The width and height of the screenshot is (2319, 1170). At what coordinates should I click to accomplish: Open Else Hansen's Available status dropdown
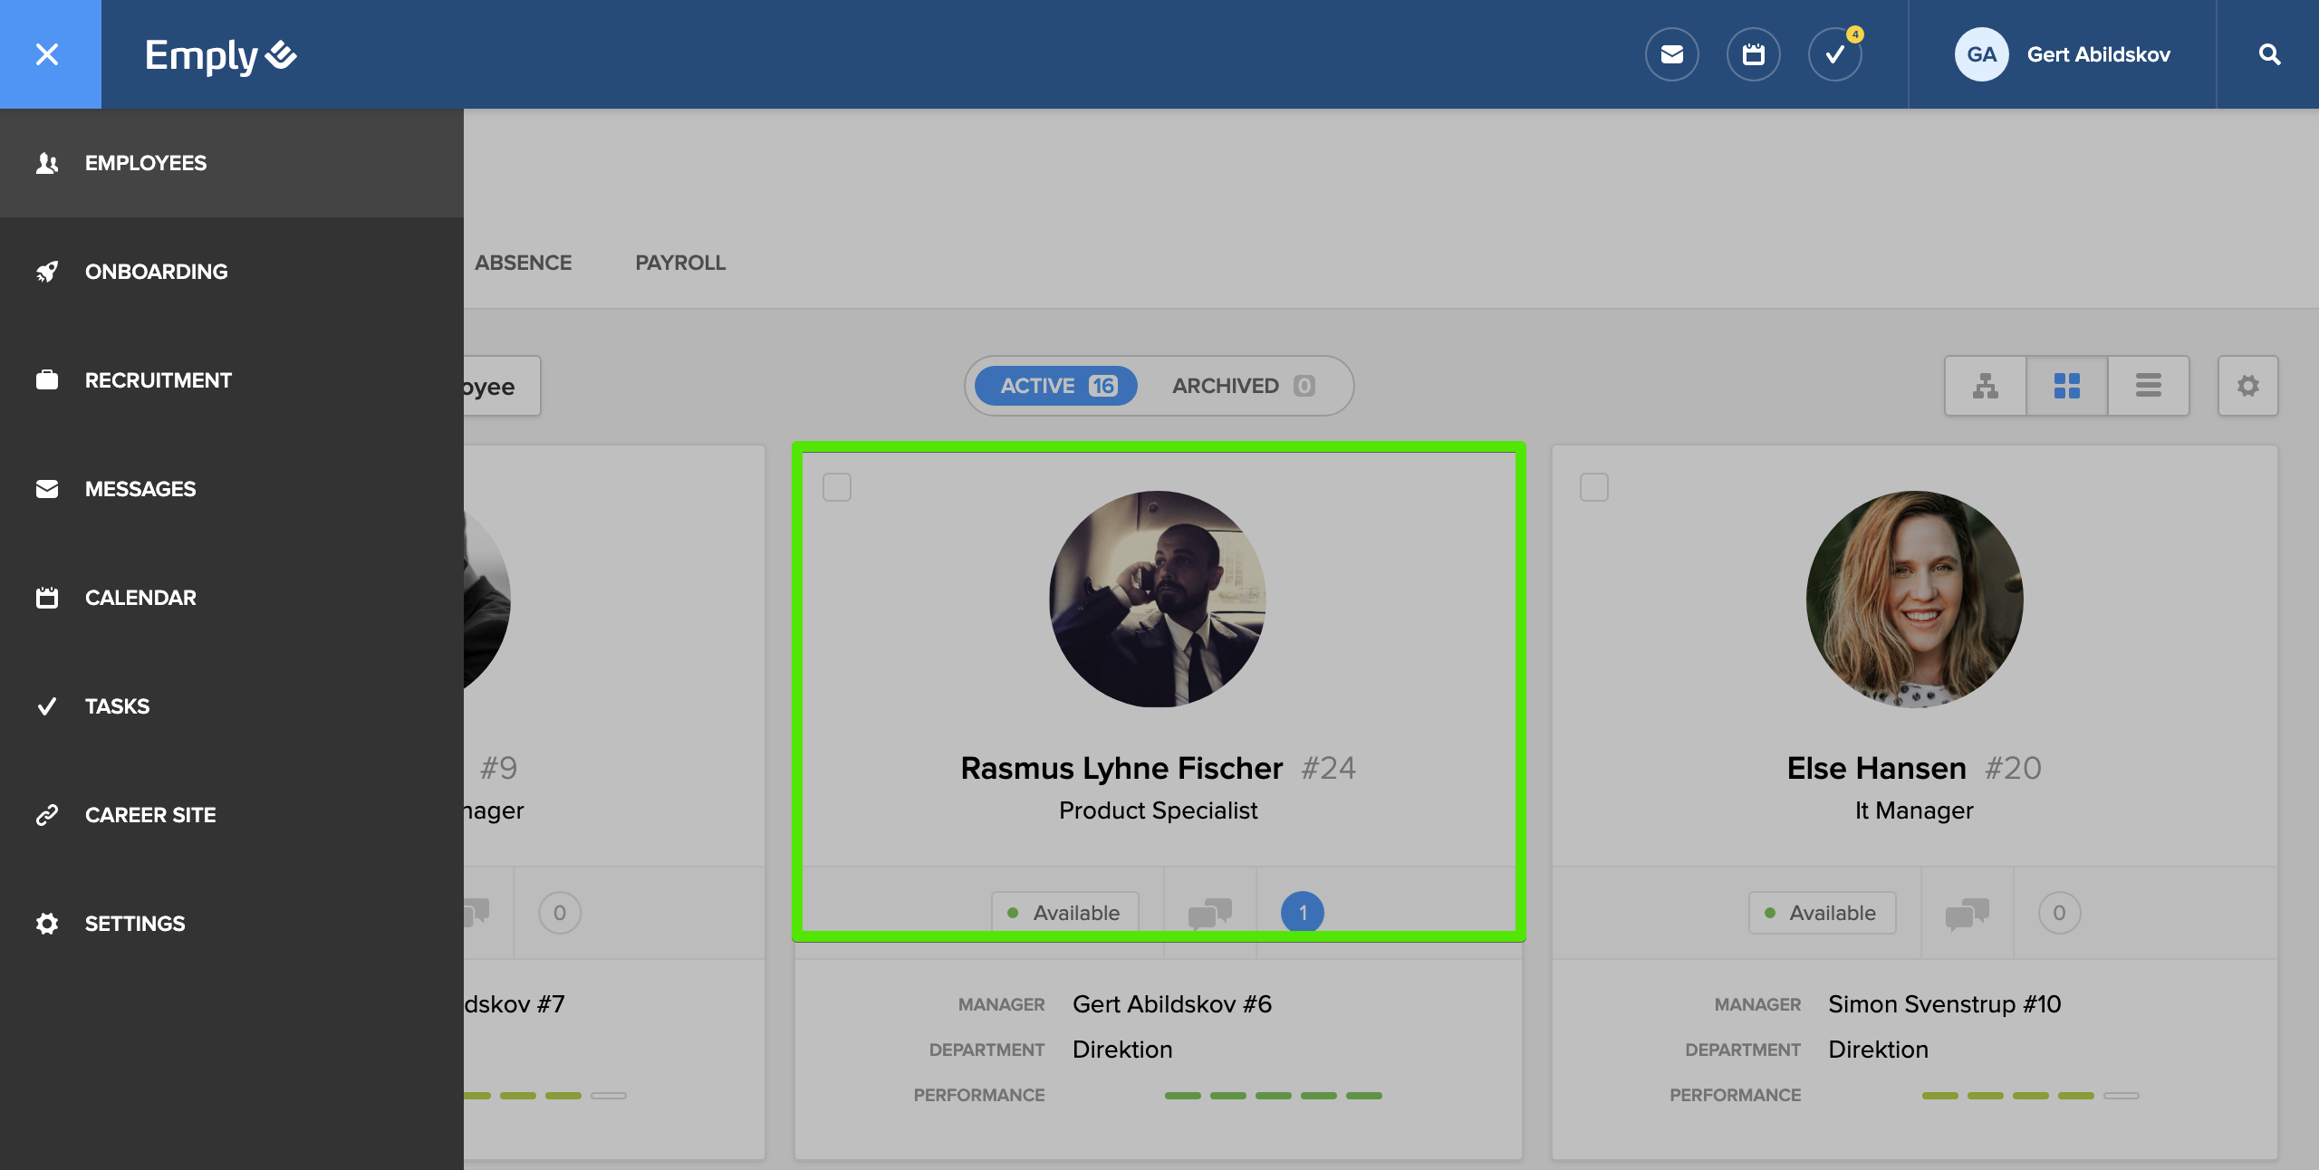tap(1821, 913)
